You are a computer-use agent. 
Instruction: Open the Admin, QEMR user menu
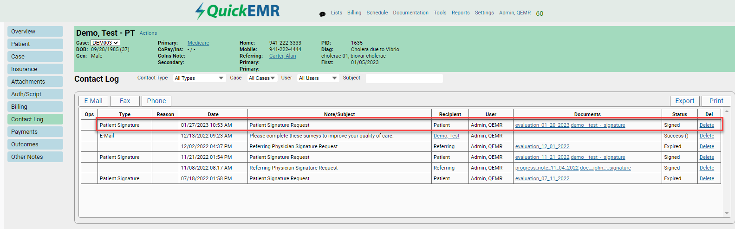click(x=515, y=13)
